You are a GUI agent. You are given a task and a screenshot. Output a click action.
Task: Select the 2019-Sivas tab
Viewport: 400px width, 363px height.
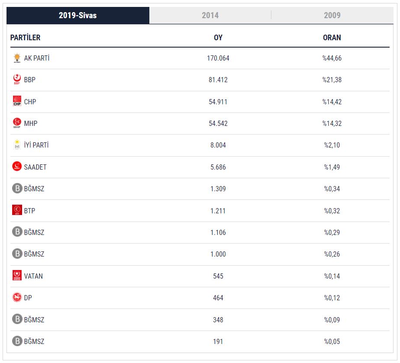click(78, 15)
